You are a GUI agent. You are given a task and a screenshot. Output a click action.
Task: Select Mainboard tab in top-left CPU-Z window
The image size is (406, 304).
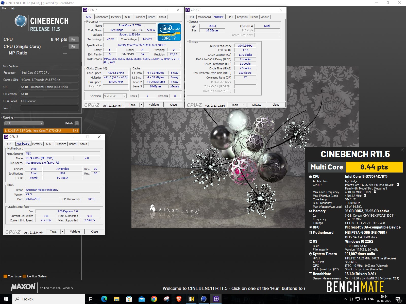tap(102, 17)
